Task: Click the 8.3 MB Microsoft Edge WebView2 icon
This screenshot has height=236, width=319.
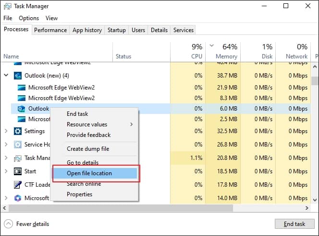Action: [22, 98]
